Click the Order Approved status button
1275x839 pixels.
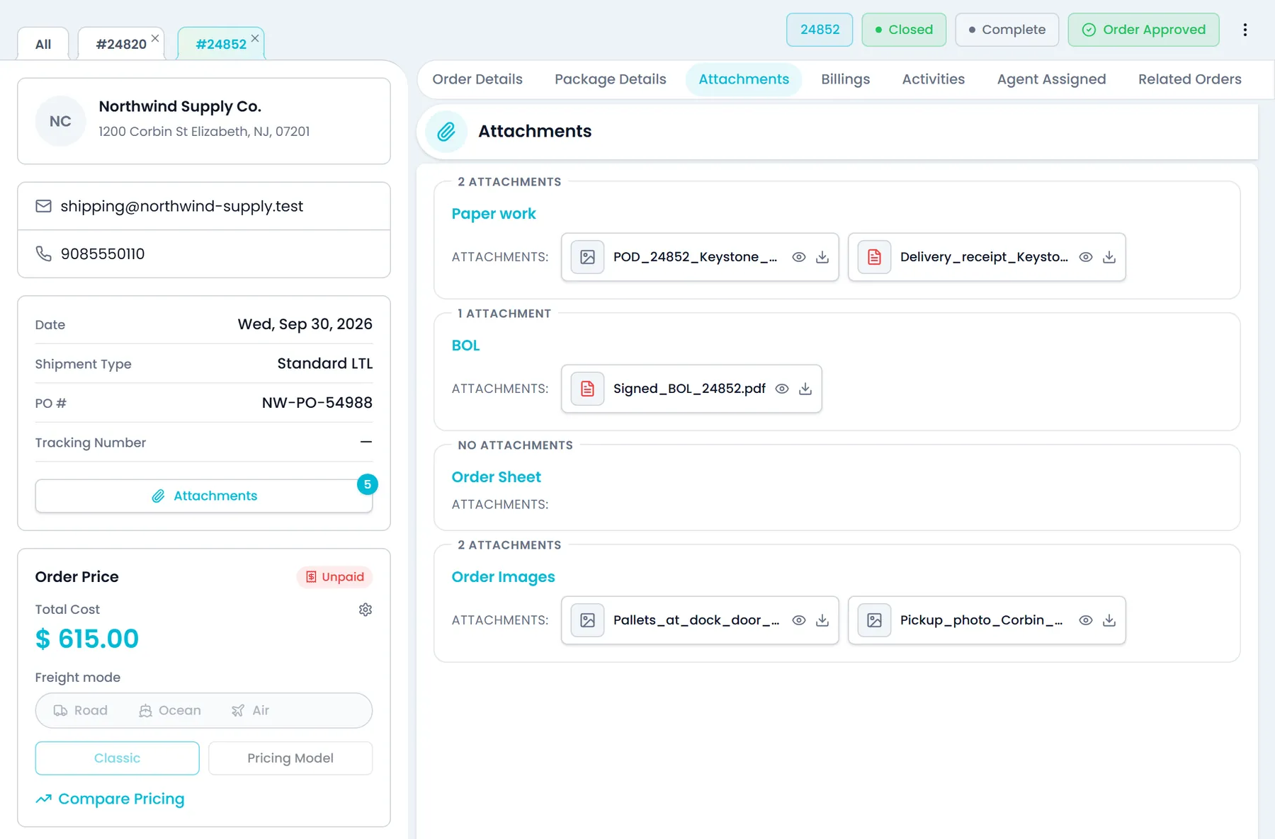point(1144,30)
